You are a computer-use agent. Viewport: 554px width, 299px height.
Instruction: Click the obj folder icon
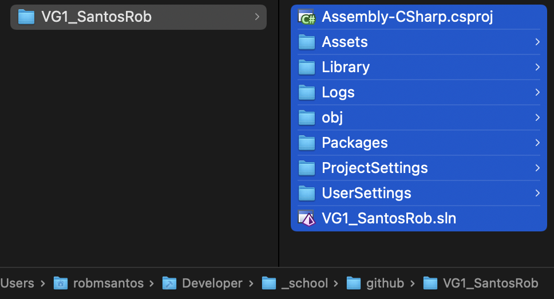[x=307, y=118]
